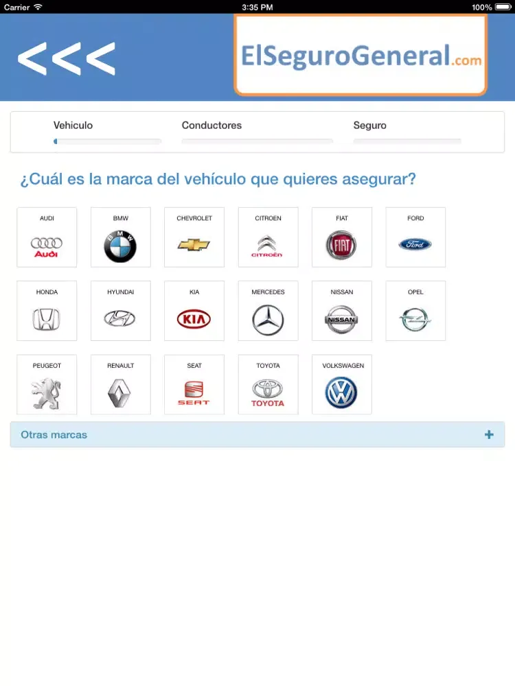Tap the battery indicator in status bar
The image size is (515, 686).
tap(503, 7)
